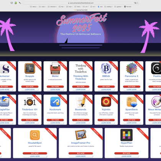This screenshot has height=161, width=161.
Task: Expand the devnews bookmarks folder
Action: [x=52, y=7]
